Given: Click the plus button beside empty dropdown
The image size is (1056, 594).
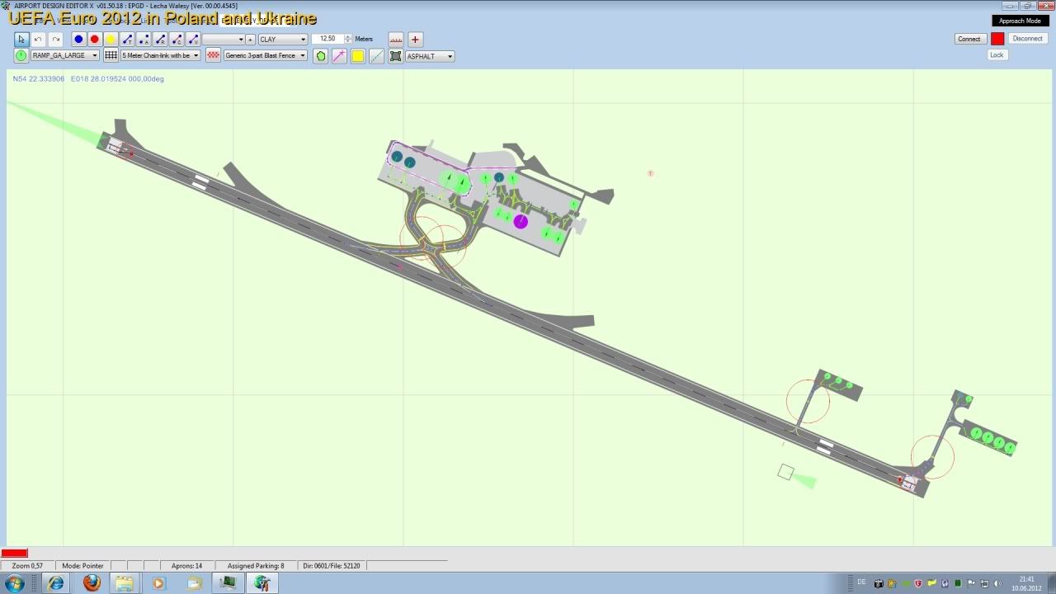Looking at the screenshot, I should (250, 39).
